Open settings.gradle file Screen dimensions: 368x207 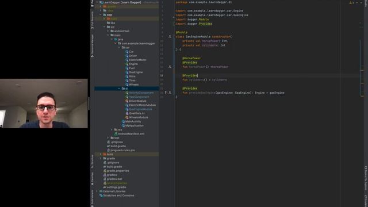click(114, 187)
